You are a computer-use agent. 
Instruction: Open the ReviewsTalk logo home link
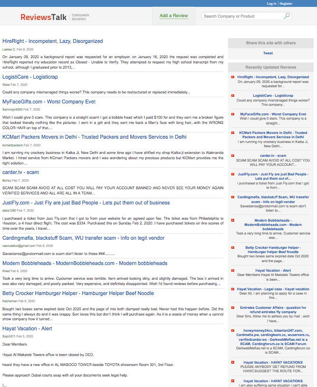pos(43,17)
